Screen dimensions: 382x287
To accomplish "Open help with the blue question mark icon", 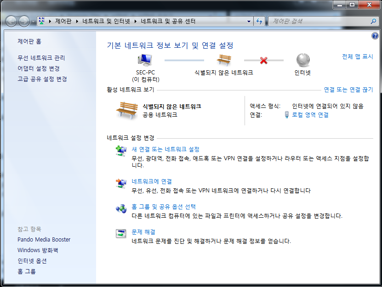I will [375, 36].
